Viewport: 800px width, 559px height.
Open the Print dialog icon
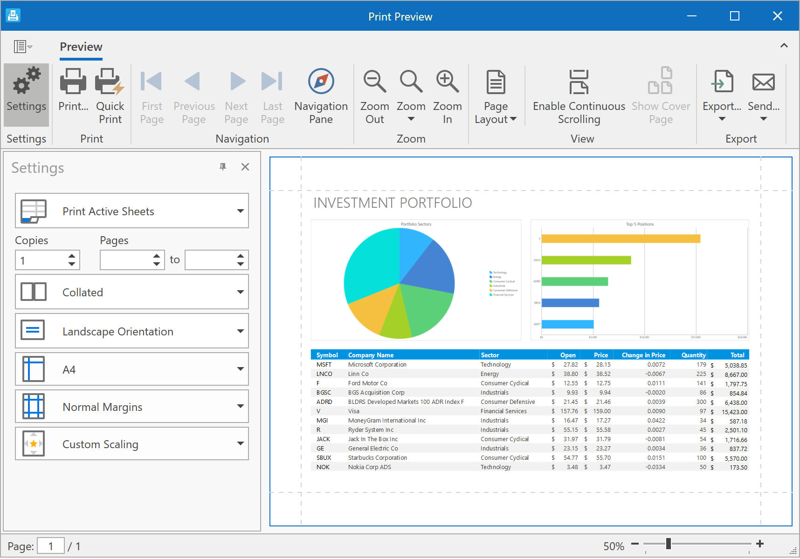[x=73, y=82]
